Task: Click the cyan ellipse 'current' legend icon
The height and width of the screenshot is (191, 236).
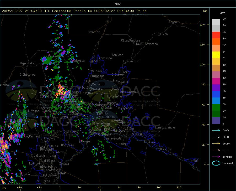Action: point(216,163)
